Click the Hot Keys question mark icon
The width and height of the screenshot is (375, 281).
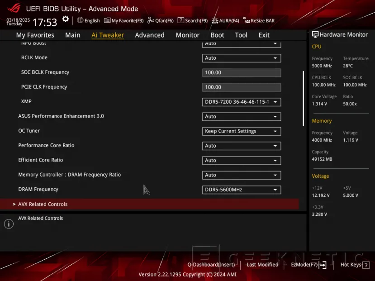[x=366, y=265]
